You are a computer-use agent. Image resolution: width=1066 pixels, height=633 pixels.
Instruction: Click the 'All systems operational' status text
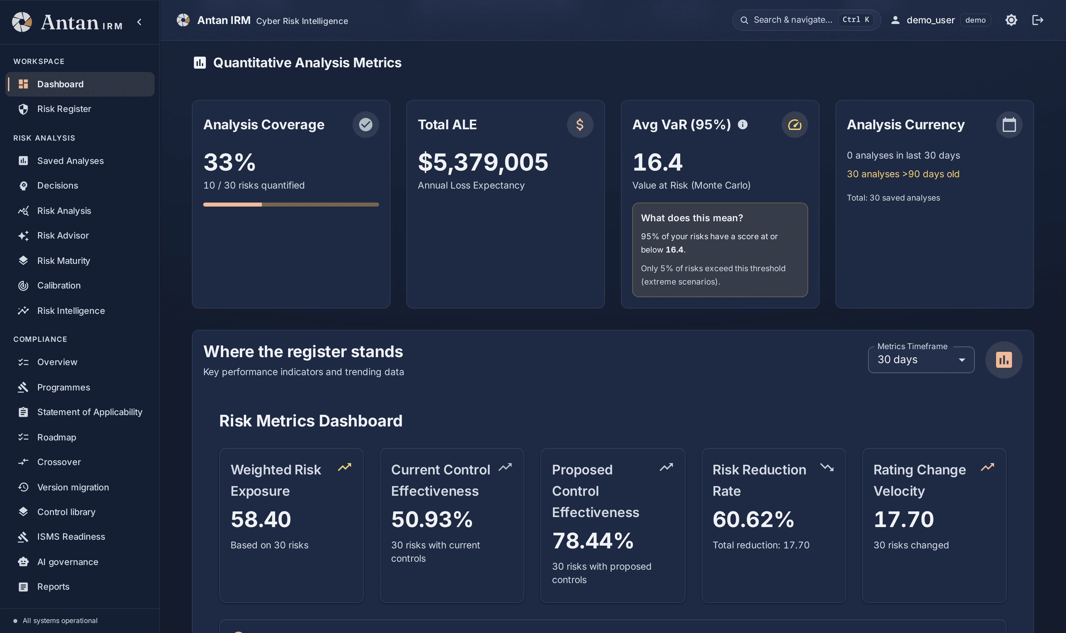point(60,621)
